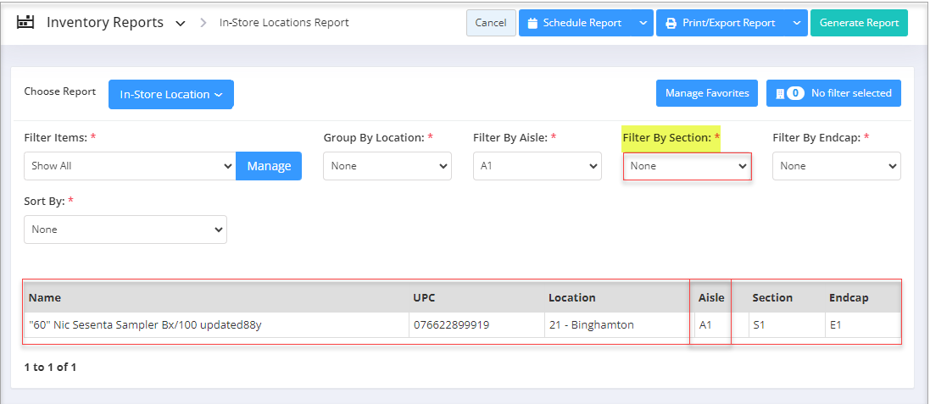The image size is (930, 404).
Task: Open the Filter By Aisle A1 dropdown
Action: pyautogui.click(x=537, y=167)
